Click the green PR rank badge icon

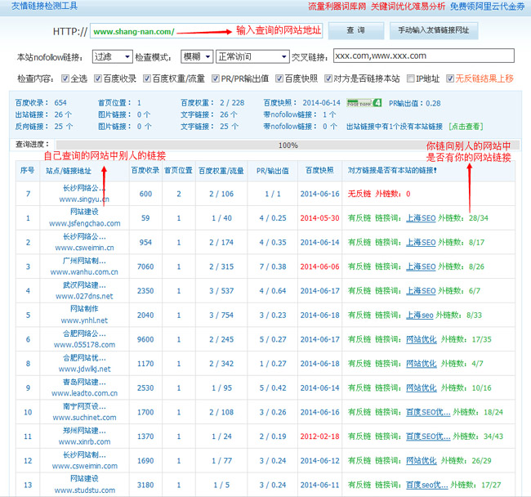(x=364, y=103)
